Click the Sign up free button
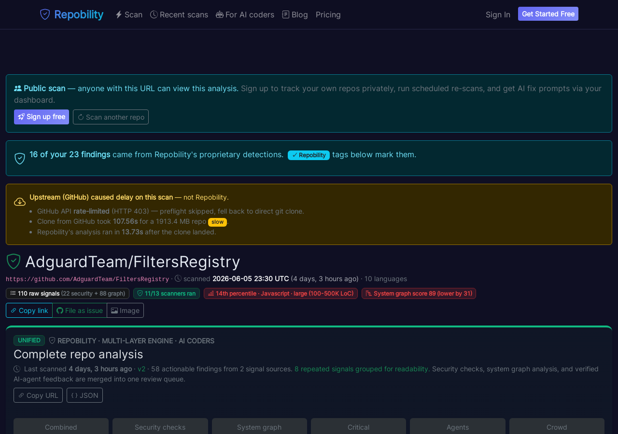The image size is (618, 434). (42, 117)
